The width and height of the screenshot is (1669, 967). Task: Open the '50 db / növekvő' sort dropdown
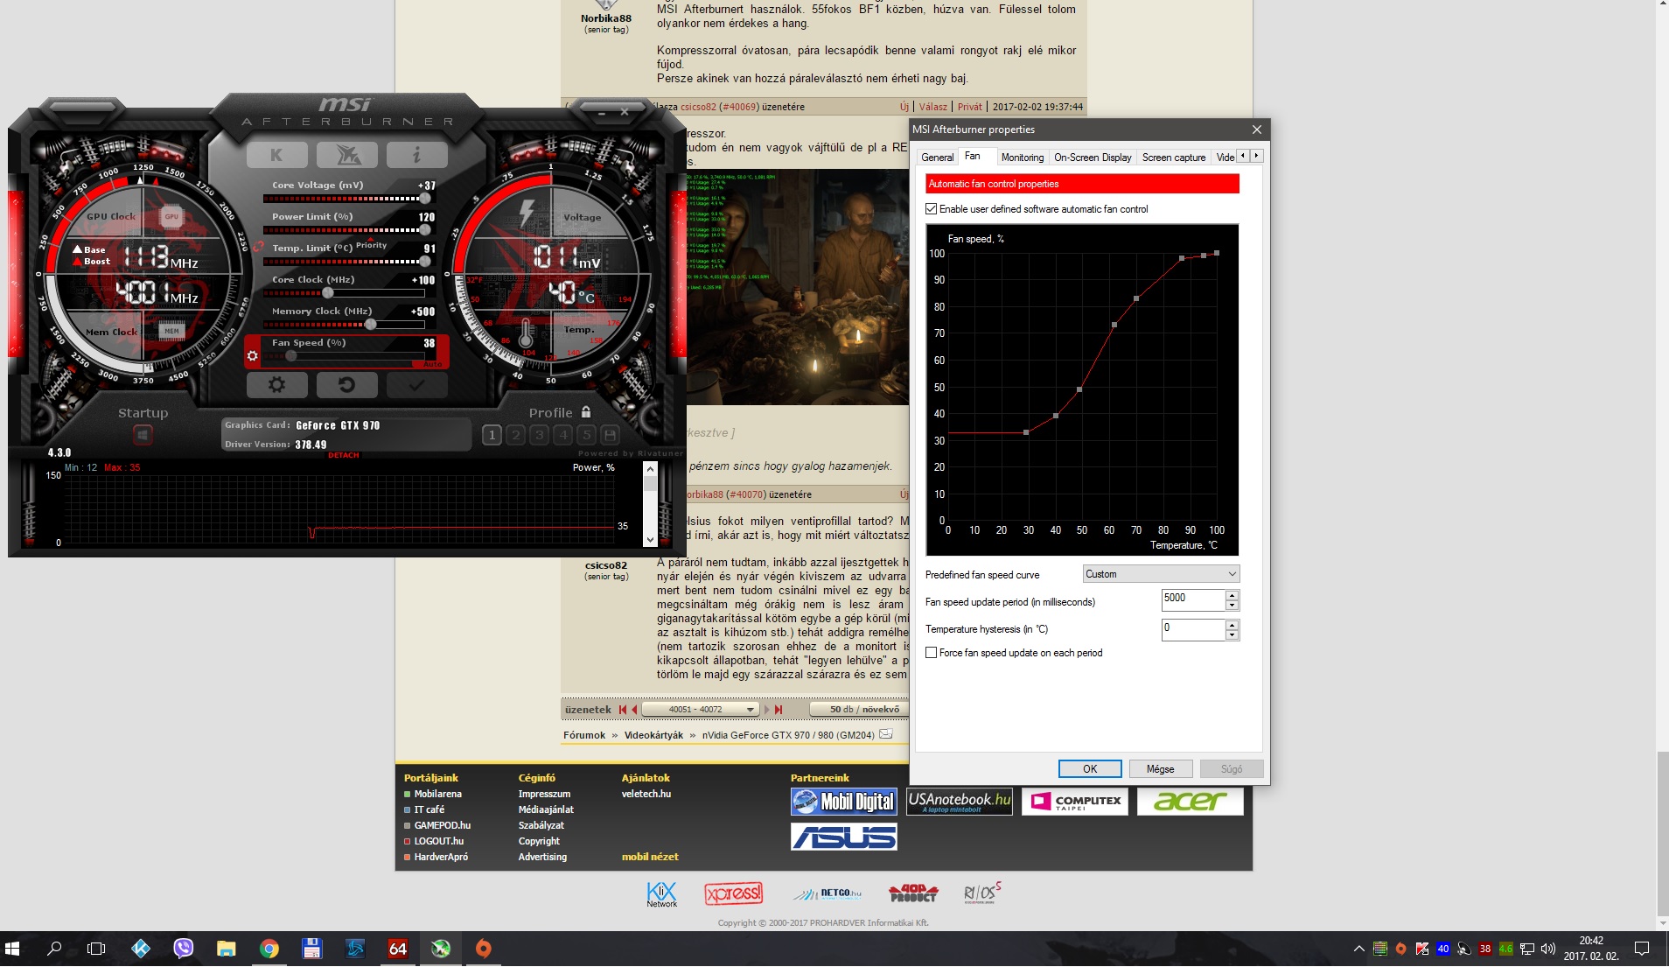[x=860, y=710]
